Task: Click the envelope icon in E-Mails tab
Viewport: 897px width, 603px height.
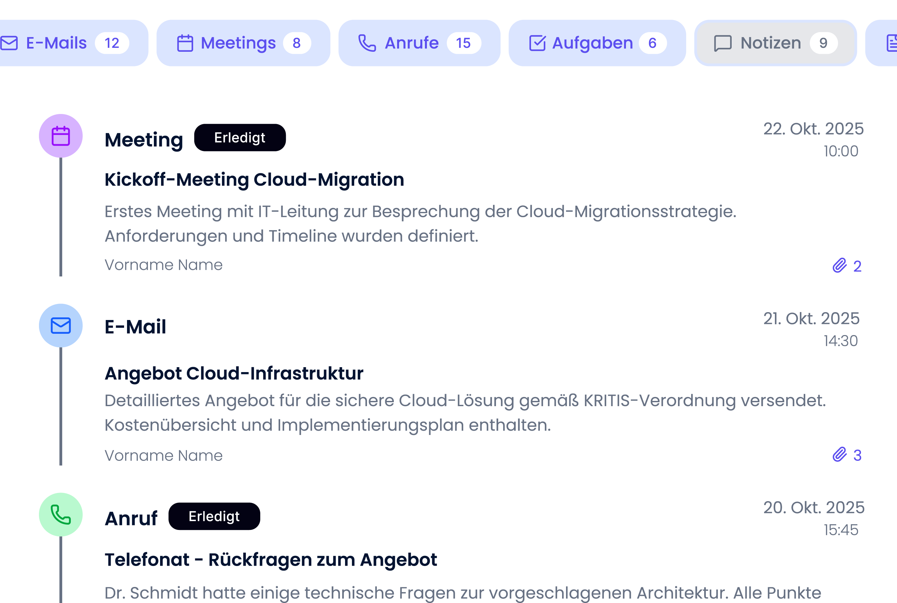Action: coord(9,43)
